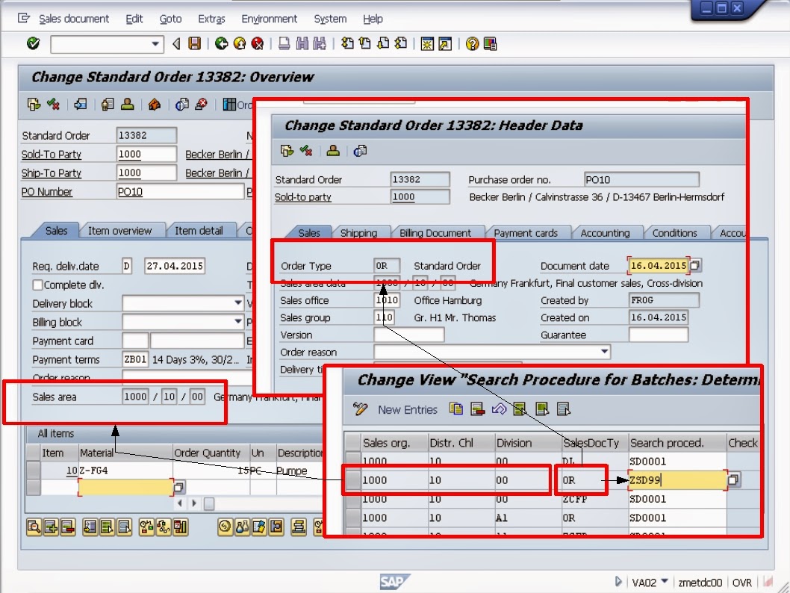The height and width of the screenshot is (593, 790).
Task: Select the row selector for item 10
Action: pos(34,470)
